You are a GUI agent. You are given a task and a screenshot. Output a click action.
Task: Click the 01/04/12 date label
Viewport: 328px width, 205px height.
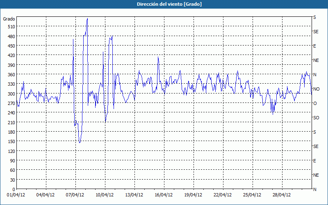tap(16, 195)
